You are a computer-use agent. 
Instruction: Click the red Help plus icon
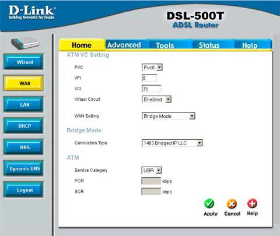252,203
